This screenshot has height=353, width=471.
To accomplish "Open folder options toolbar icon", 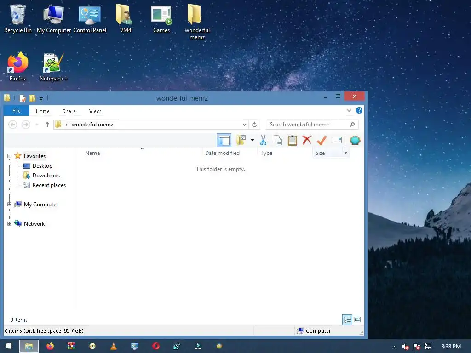I will point(241,140).
